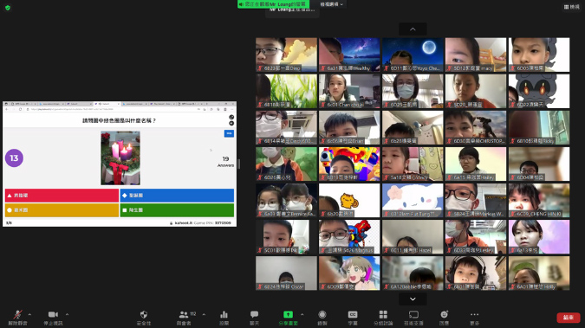Expand the arrow beside Participants

[204, 314]
